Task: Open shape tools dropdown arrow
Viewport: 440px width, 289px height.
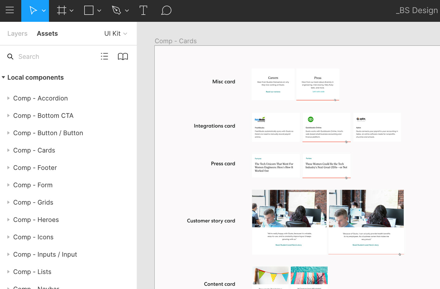Action: point(99,11)
